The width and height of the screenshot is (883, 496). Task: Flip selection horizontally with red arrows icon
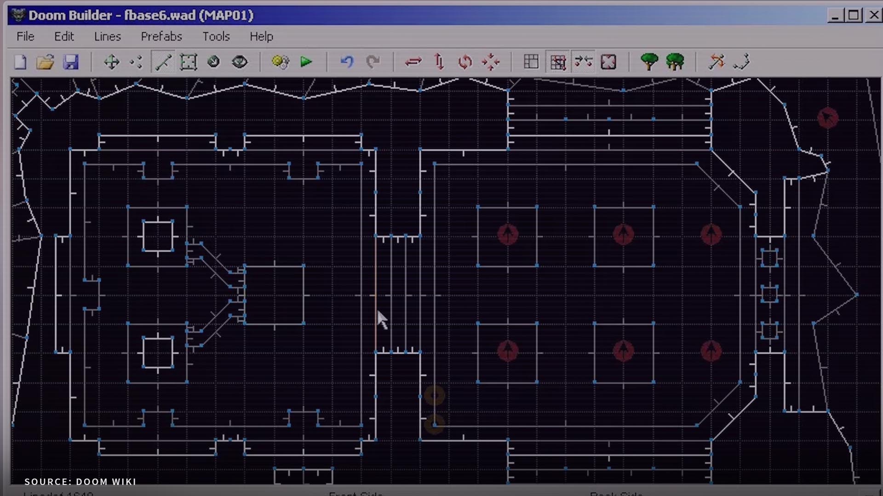coord(413,62)
